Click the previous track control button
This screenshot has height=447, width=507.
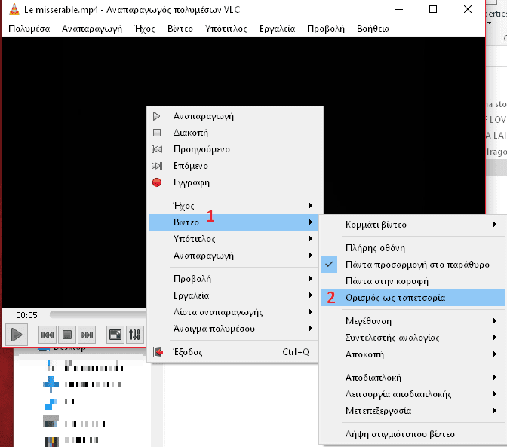(48, 335)
